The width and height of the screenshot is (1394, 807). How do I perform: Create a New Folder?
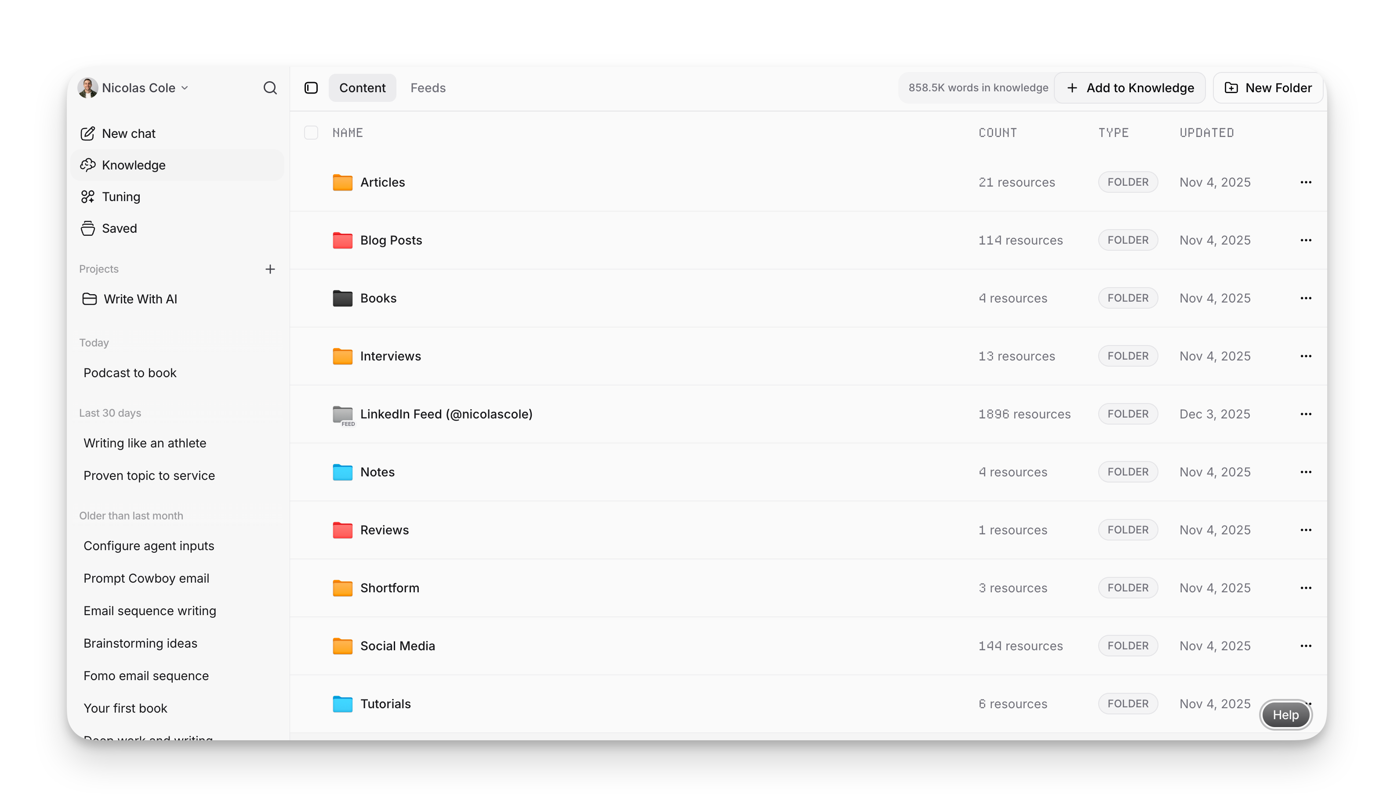pyautogui.click(x=1267, y=88)
